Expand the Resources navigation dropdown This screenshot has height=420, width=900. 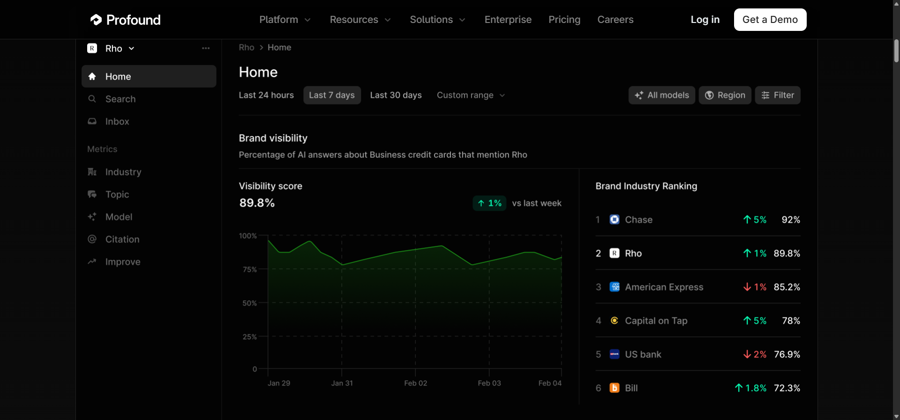(360, 20)
